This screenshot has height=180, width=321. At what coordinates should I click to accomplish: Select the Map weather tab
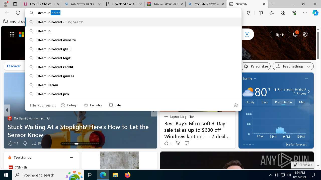tap(302, 102)
